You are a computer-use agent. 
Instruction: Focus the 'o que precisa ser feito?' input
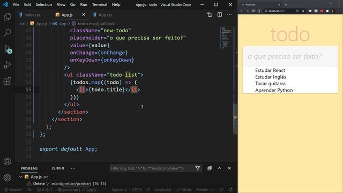click(x=290, y=56)
